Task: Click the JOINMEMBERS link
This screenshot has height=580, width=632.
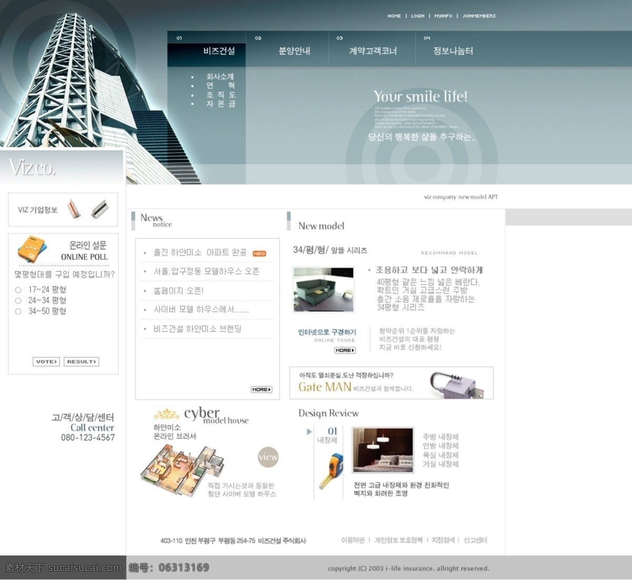Action: [x=479, y=16]
